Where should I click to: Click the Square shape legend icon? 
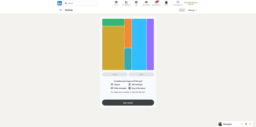coord(112,84)
